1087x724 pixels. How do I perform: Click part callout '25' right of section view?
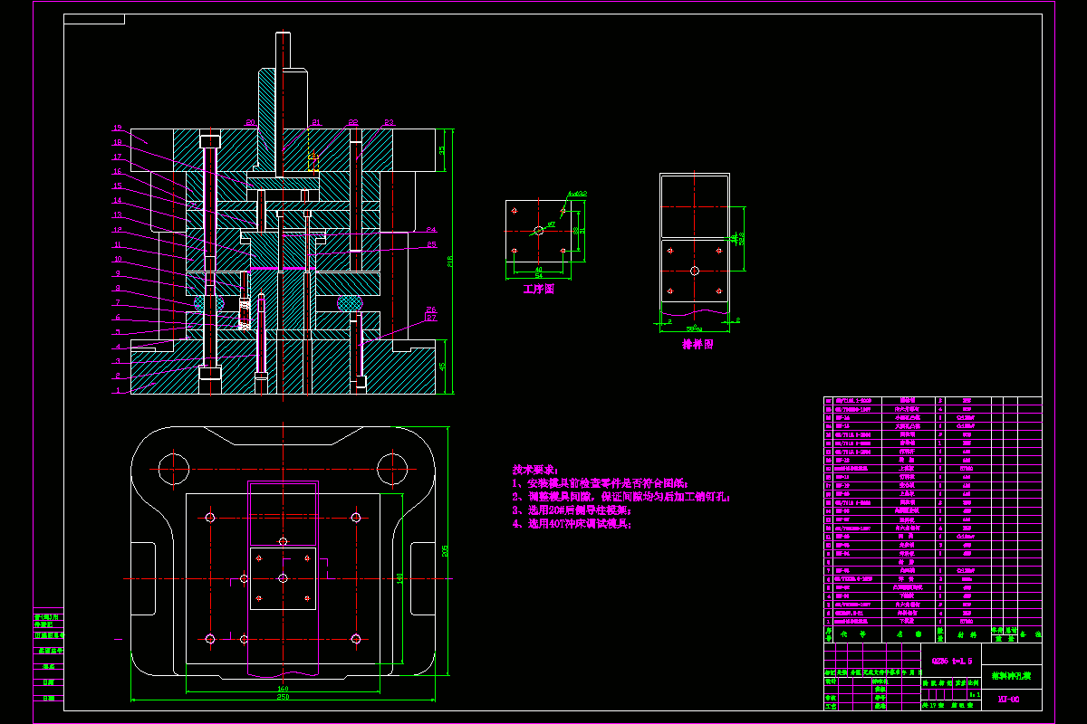[x=431, y=243]
